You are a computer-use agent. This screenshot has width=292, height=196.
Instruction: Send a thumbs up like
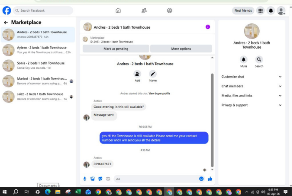tap(210, 179)
